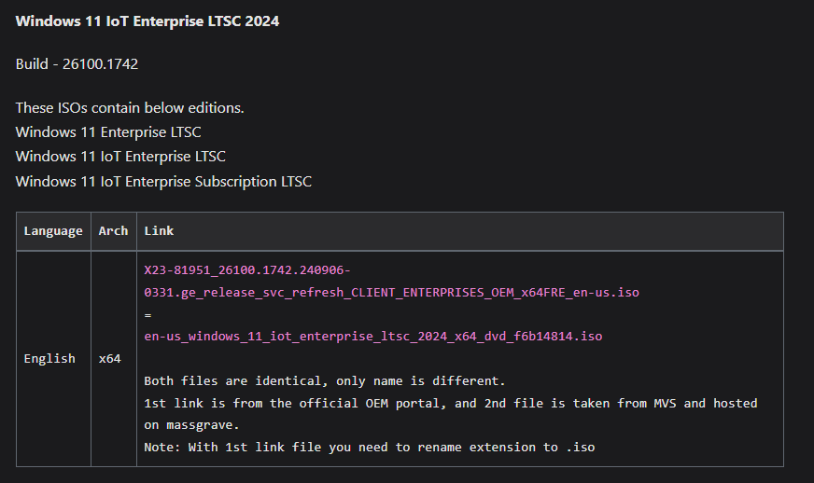This screenshot has width=814, height=483.
Task: Open the en-us_windows_11_iot_enterprise_ltsc_2024 ISO link
Action: pyautogui.click(x=372, y=337)
